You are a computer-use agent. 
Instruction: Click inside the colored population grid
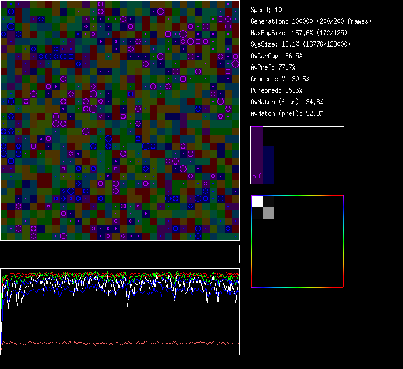[x=120, y=120]
